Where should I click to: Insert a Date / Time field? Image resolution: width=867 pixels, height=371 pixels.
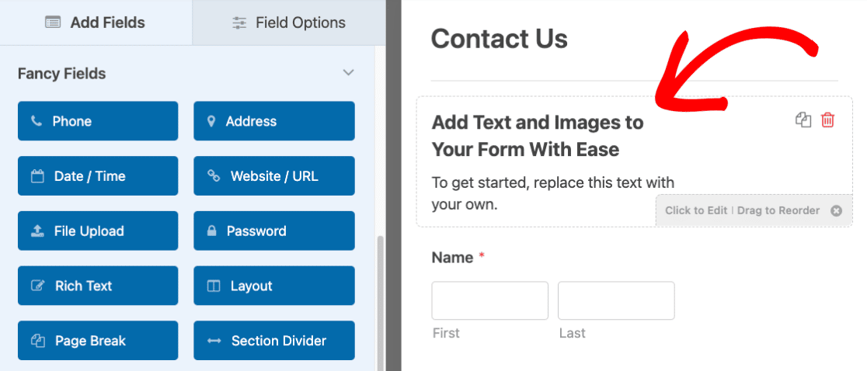click(x=98, y=176)
